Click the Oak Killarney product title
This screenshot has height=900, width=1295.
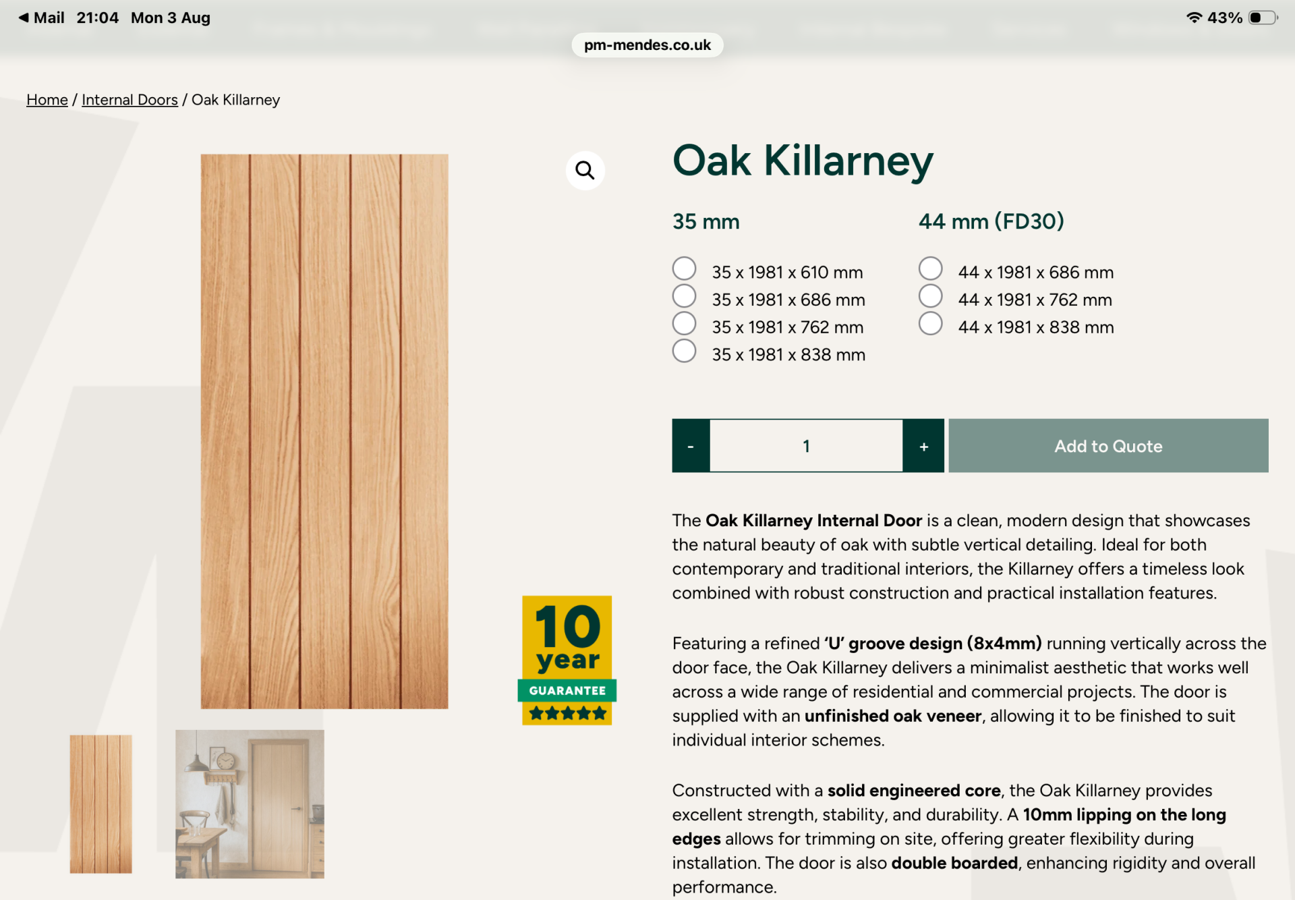point(803,162)
